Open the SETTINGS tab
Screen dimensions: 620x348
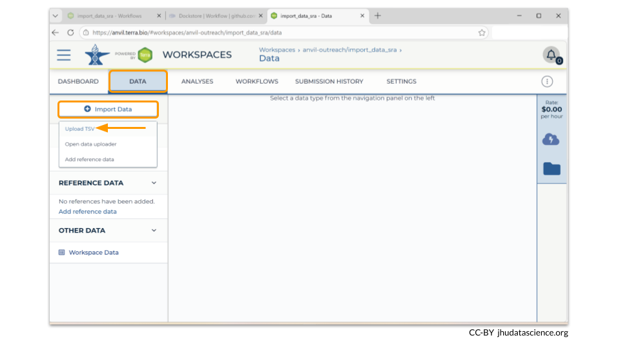pyautogui.click(x=401, y=82)
